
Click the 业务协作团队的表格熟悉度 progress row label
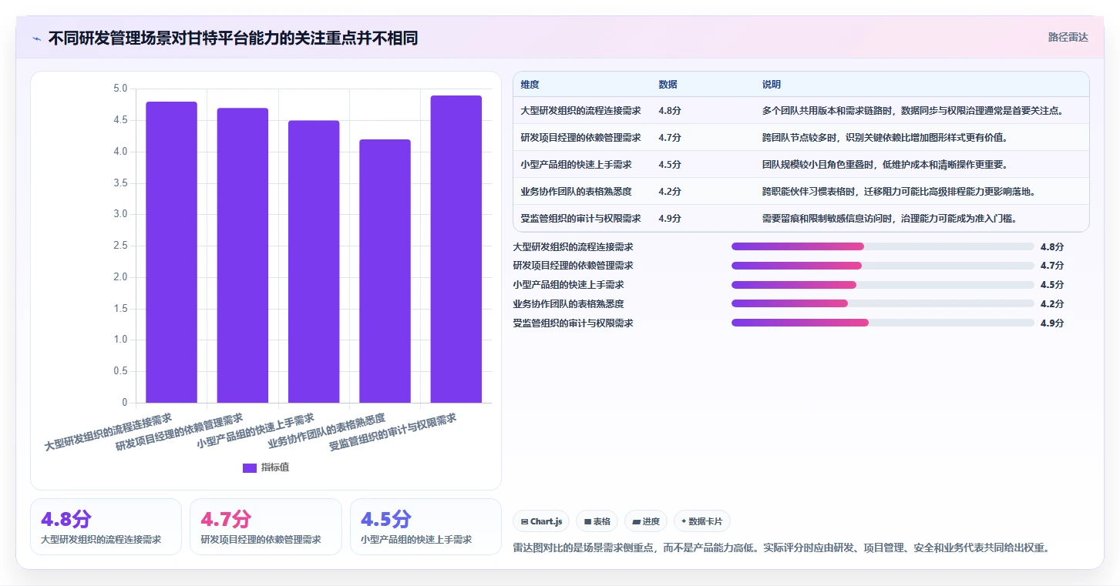[569, 304]
